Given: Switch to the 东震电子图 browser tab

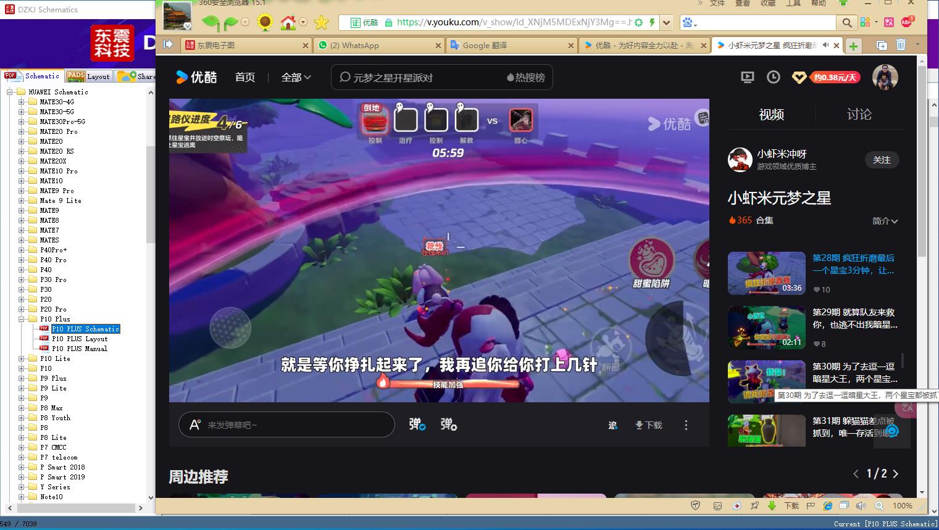Looking at the screenshot, I should pyautogui.click(x=246, y=45).
